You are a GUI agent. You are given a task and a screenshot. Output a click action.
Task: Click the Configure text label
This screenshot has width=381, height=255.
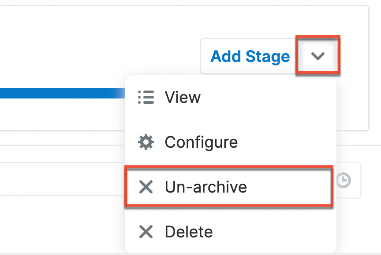[201, 142]
